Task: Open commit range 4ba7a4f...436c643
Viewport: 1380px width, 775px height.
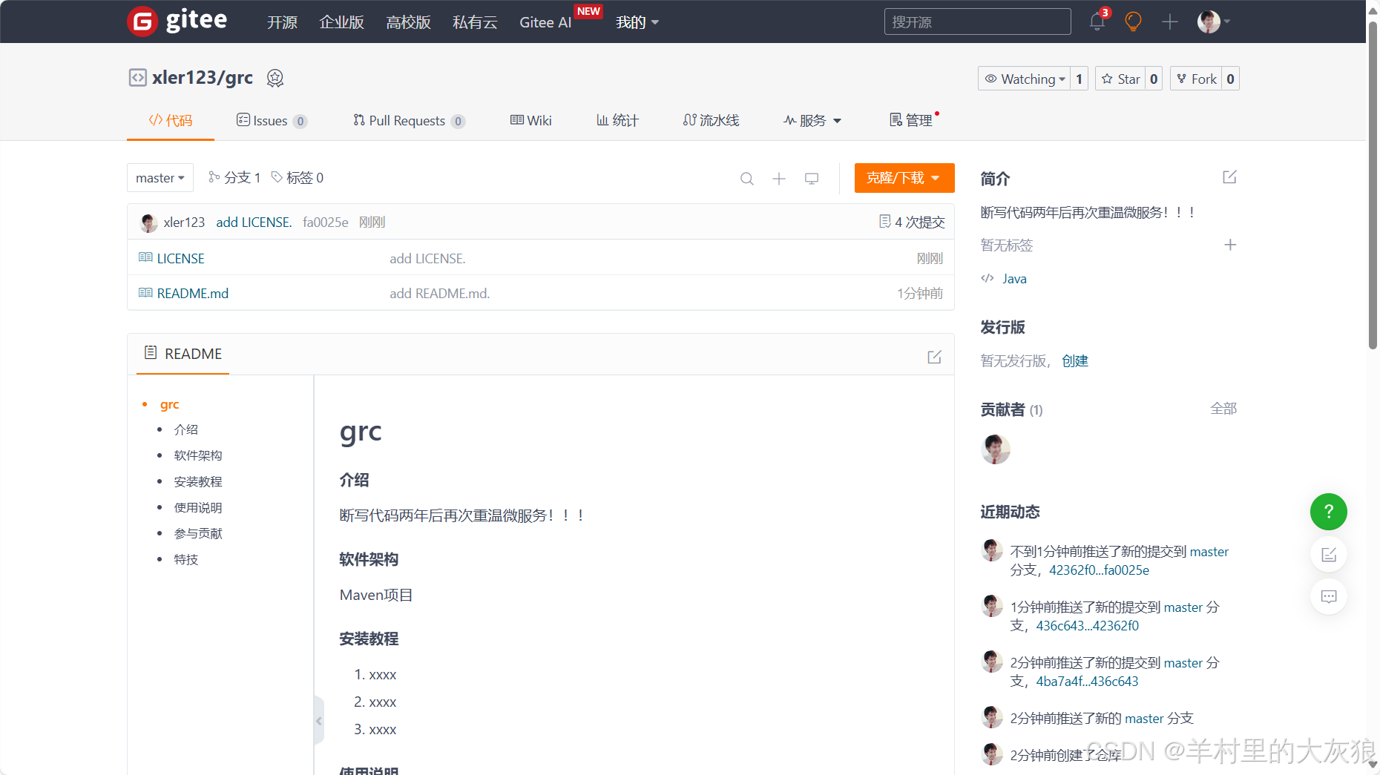Action: [x=1087, y=682]
